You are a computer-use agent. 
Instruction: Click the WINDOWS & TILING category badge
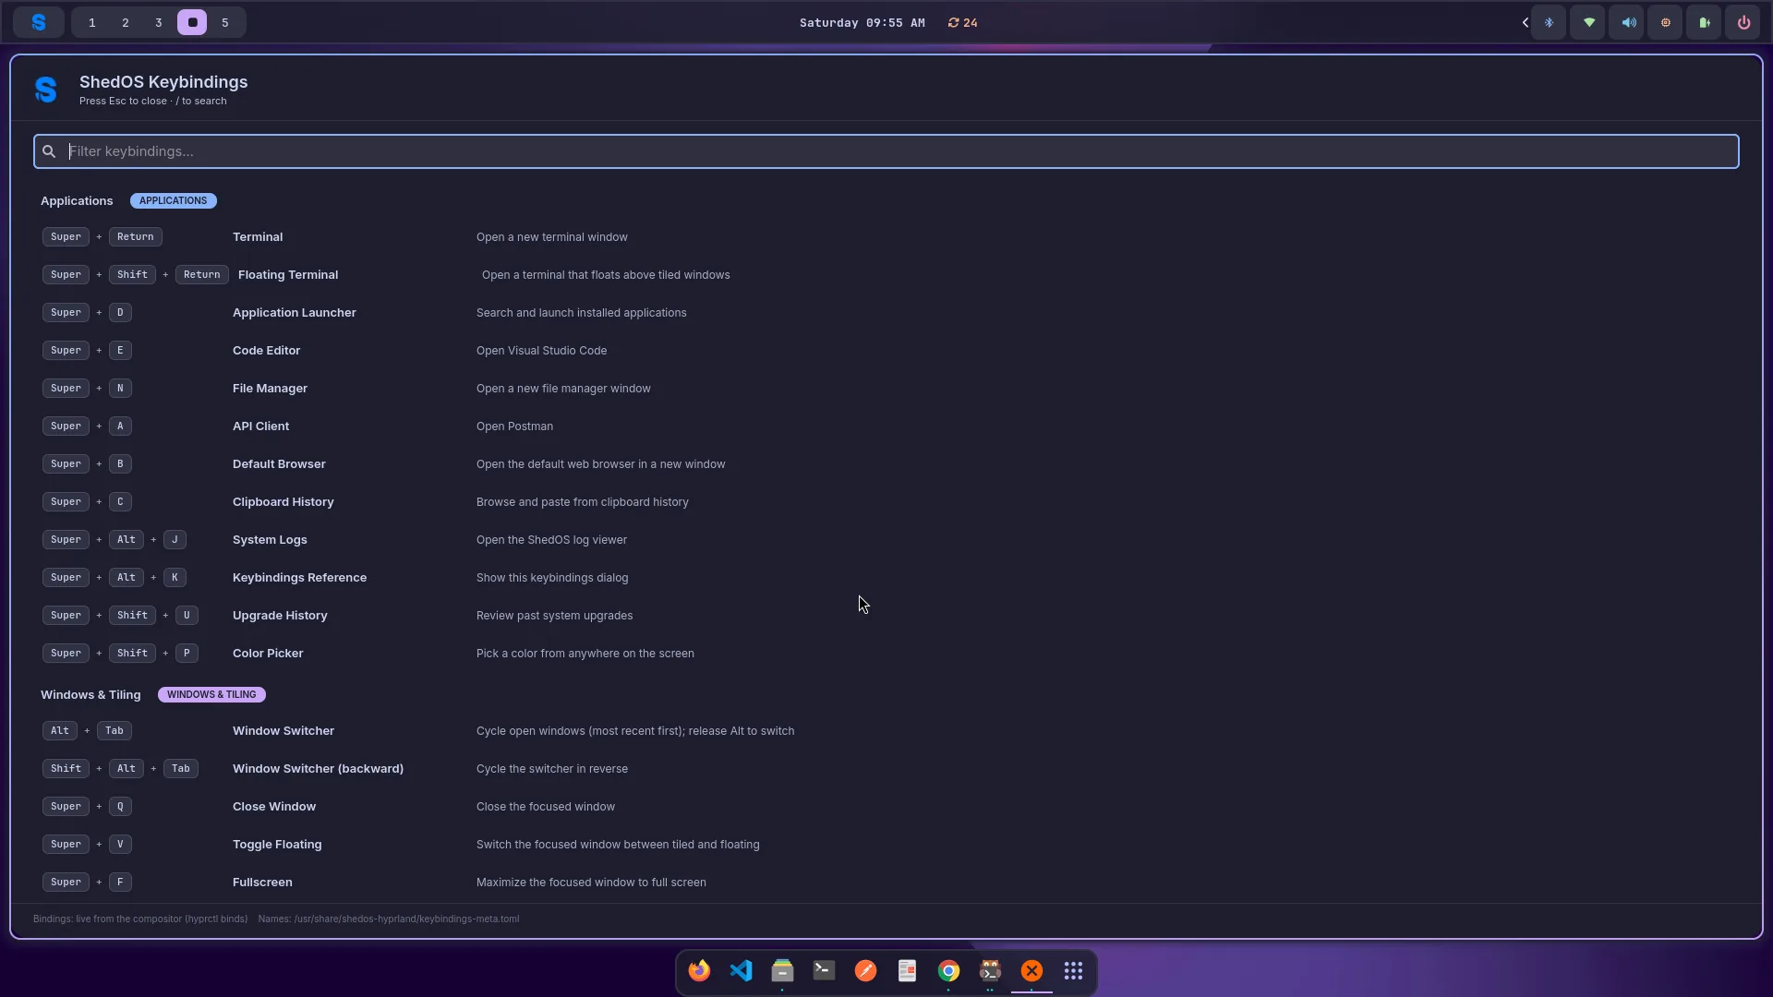point(211,694)
